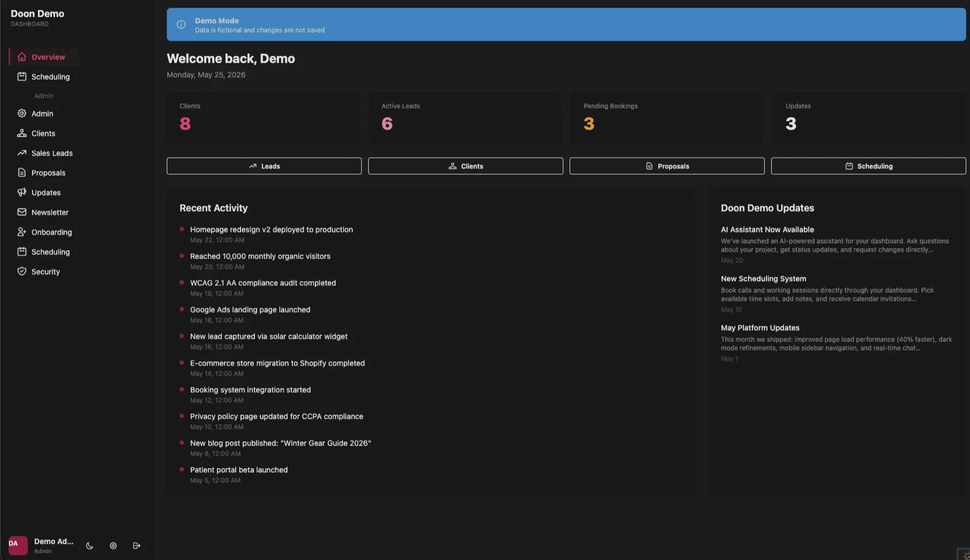Click the Recent Activity heading
Image resolution: width=970 pixels, height=560 pixels.
(213, 208)
